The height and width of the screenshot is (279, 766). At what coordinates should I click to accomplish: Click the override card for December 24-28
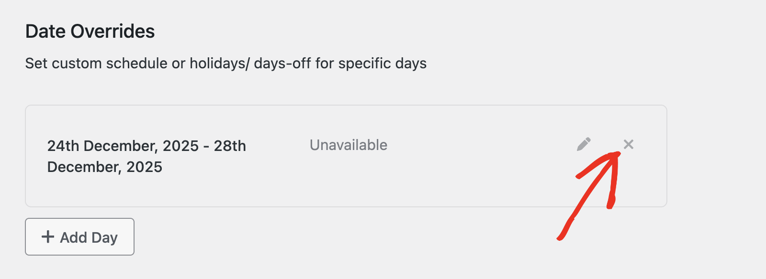347,155
